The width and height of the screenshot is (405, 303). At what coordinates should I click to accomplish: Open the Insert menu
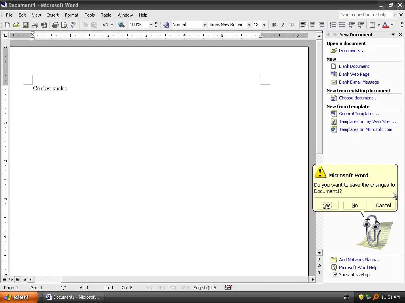coord(53,15)
